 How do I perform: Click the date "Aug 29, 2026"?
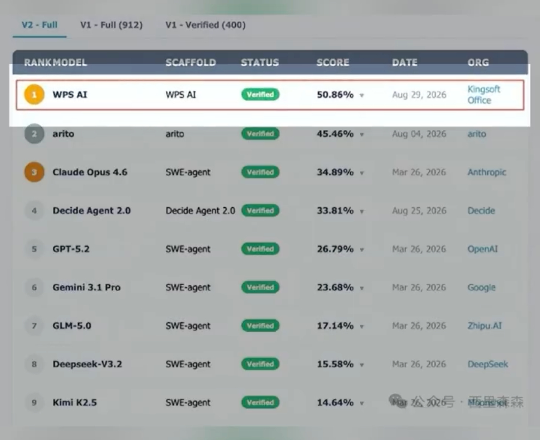point(419,95)
